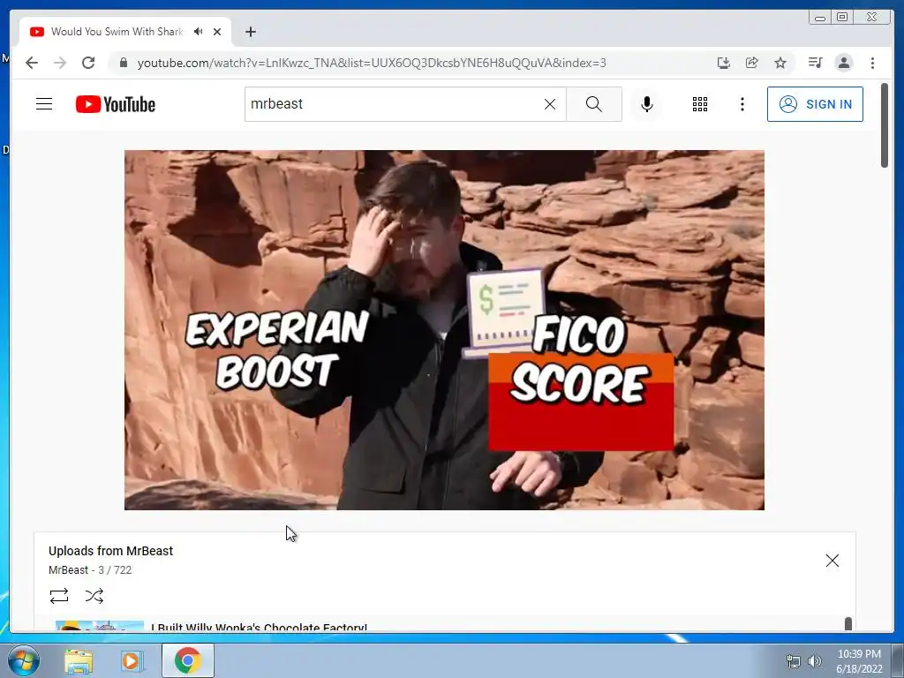Go back to the previous page

(x=32, y=63)
